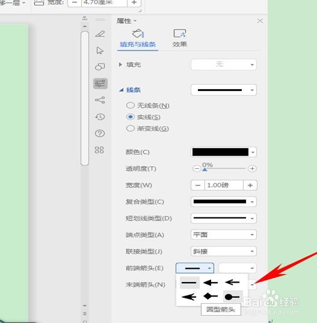Click ribbon width minus button
The height and width of the screenshot is (323, 317).
(75, 2)
